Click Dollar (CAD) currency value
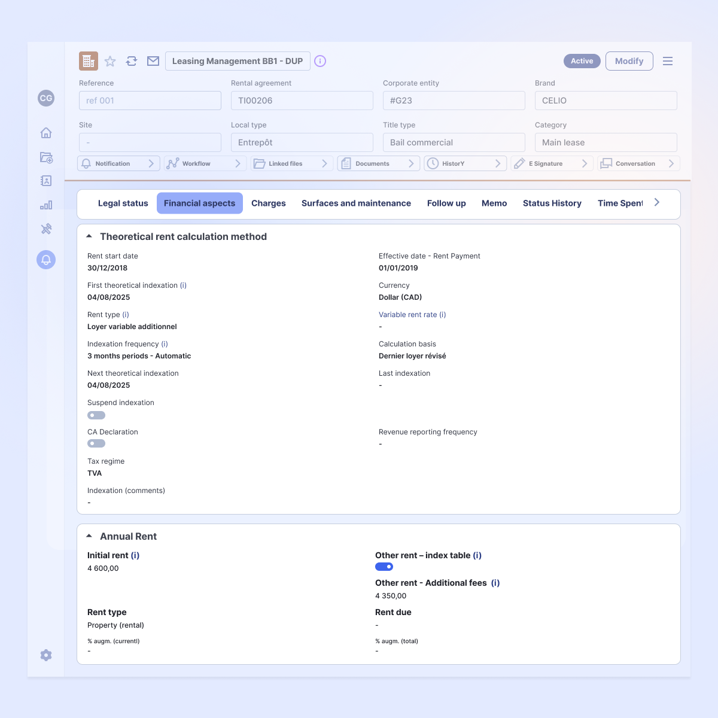 pyautogui.click(x=400, y=297)
